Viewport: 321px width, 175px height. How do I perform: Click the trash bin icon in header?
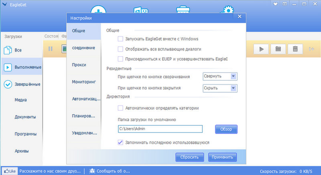tap(183, 9)
